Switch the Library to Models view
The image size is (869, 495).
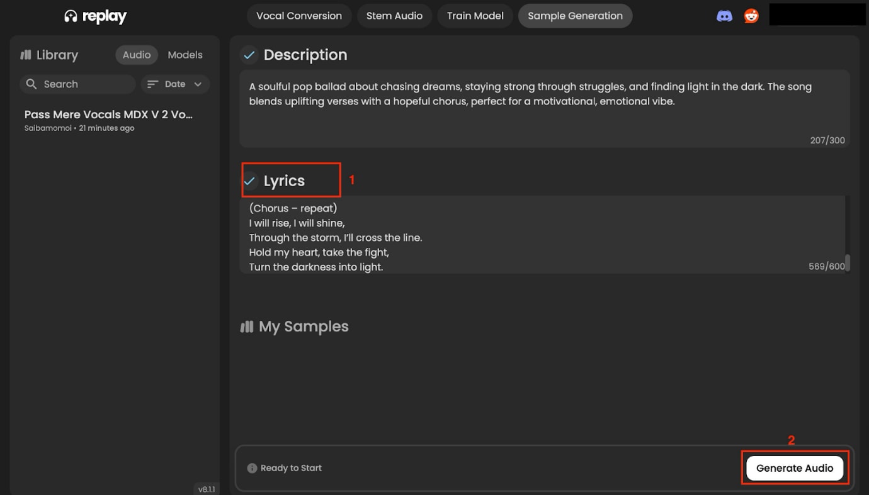tap(185, 55)
